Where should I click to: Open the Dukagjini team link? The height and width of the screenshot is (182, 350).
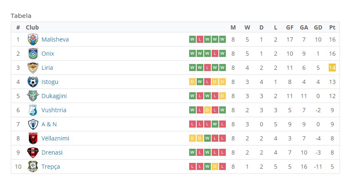[54, 96]
